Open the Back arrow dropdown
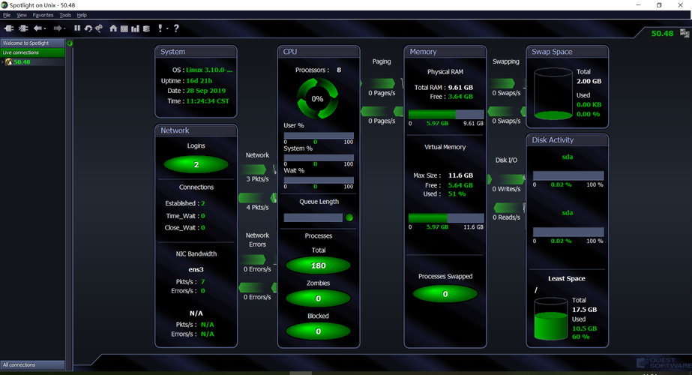 (46, 28)
